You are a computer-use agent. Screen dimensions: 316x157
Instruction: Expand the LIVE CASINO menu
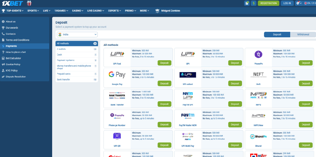96,11
